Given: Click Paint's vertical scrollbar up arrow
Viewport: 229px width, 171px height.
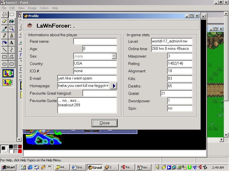Looking at the screenshot, I should click(x=226, y=14).
